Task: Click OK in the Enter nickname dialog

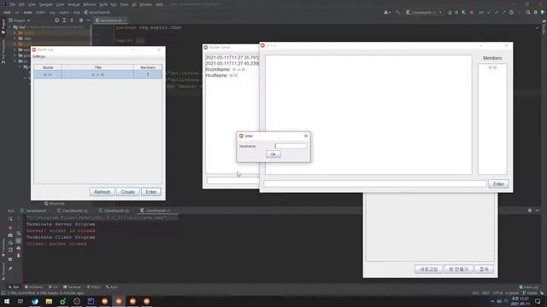Action: 273,154
